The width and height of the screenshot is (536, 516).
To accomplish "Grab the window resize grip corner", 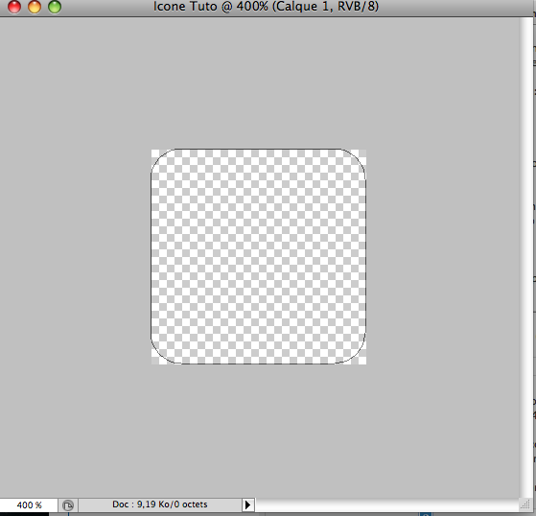I will click(x=525, y=504).
